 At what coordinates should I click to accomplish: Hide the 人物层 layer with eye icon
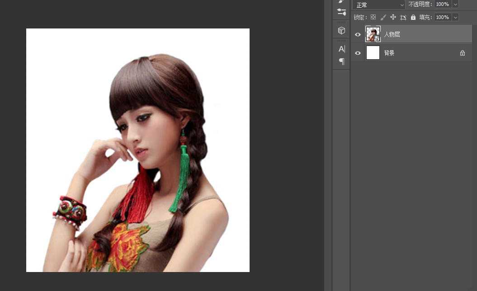pyautogui.click(x=358, y=34)
